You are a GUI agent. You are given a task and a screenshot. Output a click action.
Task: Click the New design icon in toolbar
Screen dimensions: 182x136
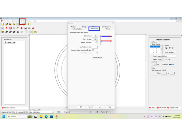[x=3, y=24]
